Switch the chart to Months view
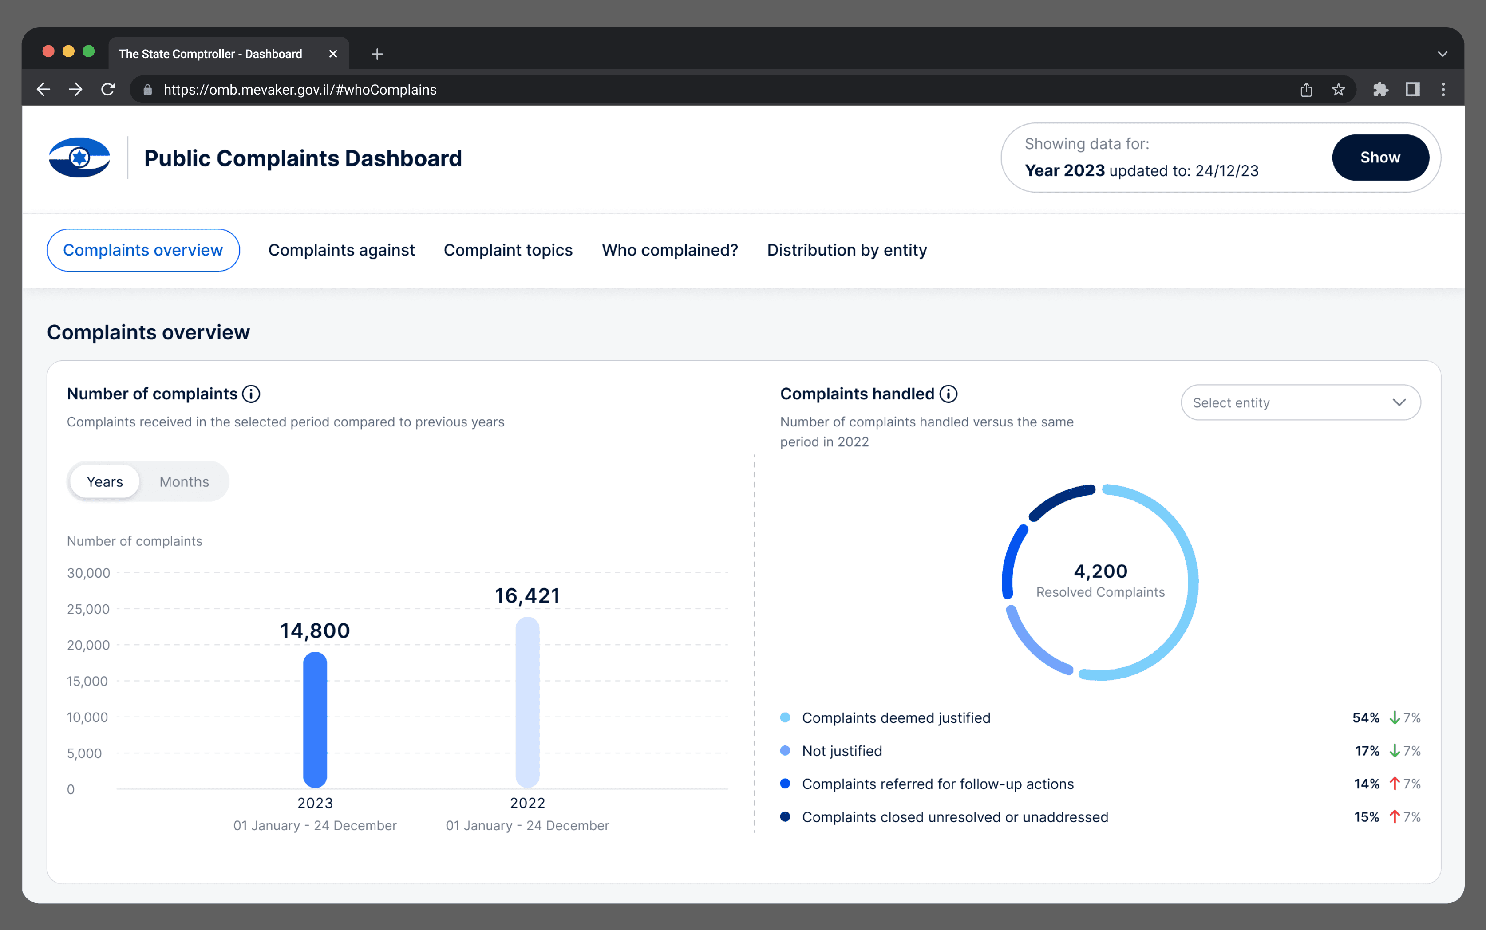 (184, 481)
